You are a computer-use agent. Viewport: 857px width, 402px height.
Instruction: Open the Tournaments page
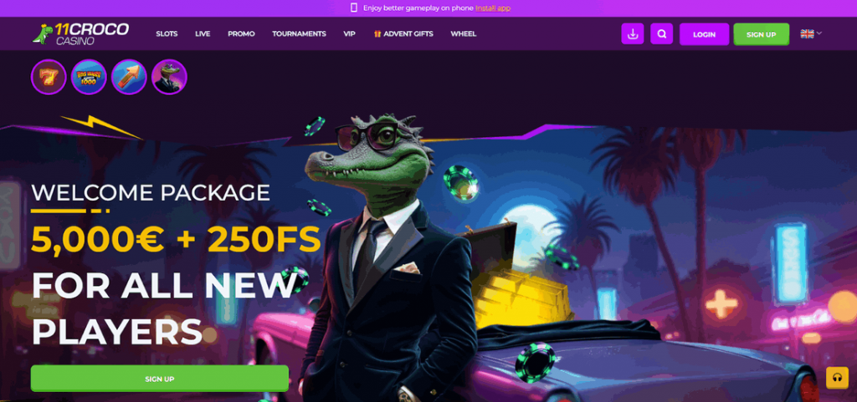299,33
